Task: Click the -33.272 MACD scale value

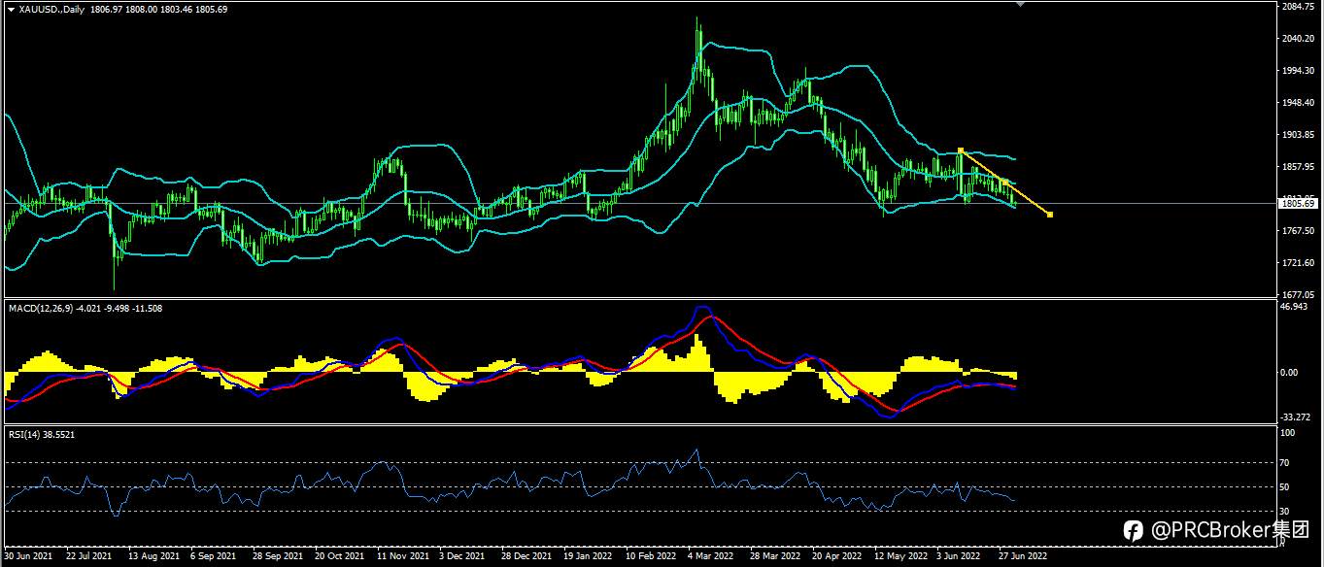Action: click(x=1298, y=417)
